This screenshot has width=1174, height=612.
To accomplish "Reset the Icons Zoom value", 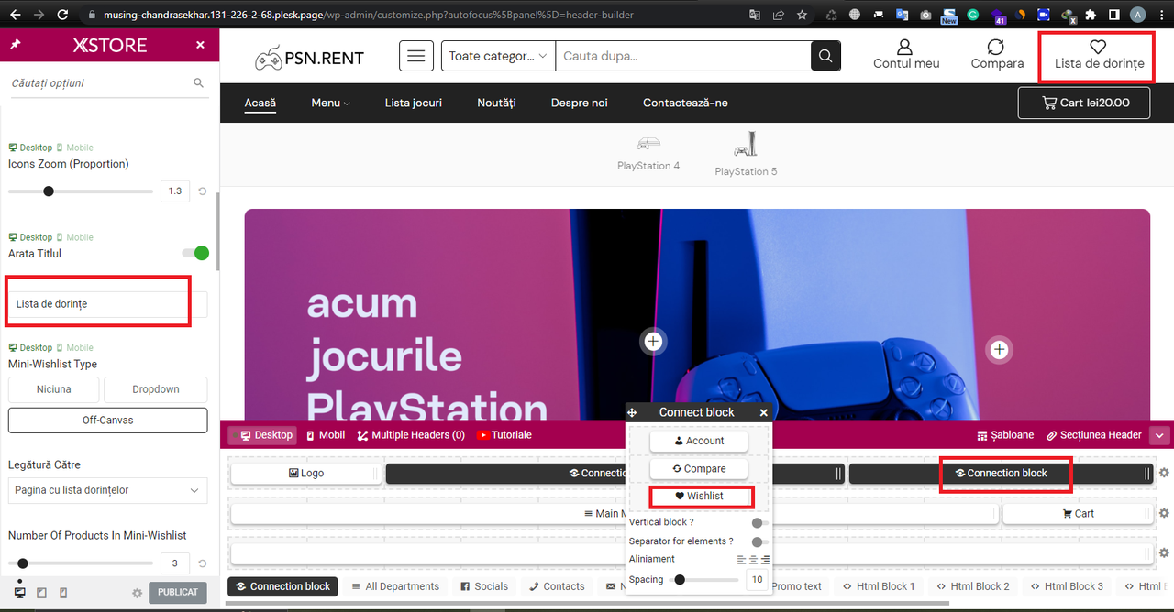I will coord(203,191).
